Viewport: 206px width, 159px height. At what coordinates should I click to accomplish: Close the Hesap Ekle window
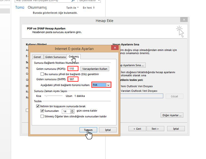click(183, 20)
